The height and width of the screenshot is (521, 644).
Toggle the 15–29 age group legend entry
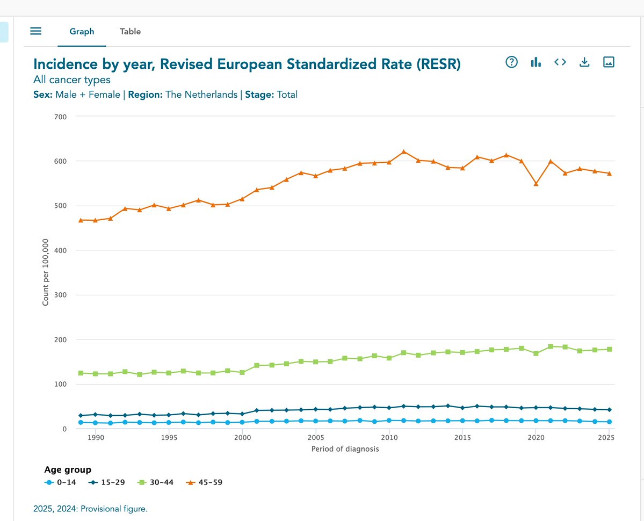[x=107, y=482]
